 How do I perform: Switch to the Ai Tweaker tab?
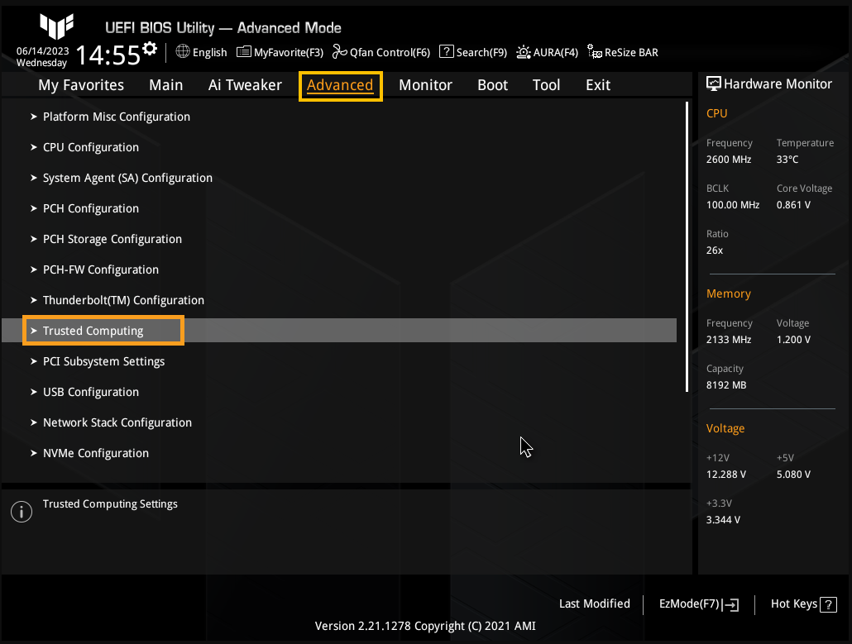click(x=245, y=84)
